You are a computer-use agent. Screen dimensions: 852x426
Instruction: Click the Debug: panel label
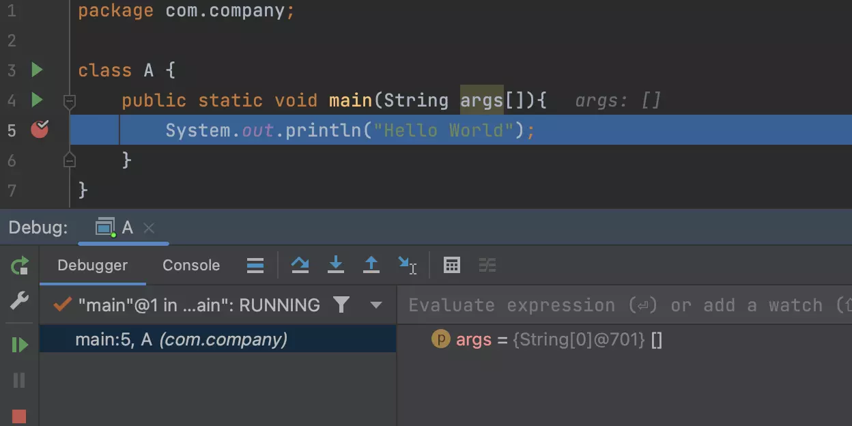pyautogui.click(x=38, y=227)
